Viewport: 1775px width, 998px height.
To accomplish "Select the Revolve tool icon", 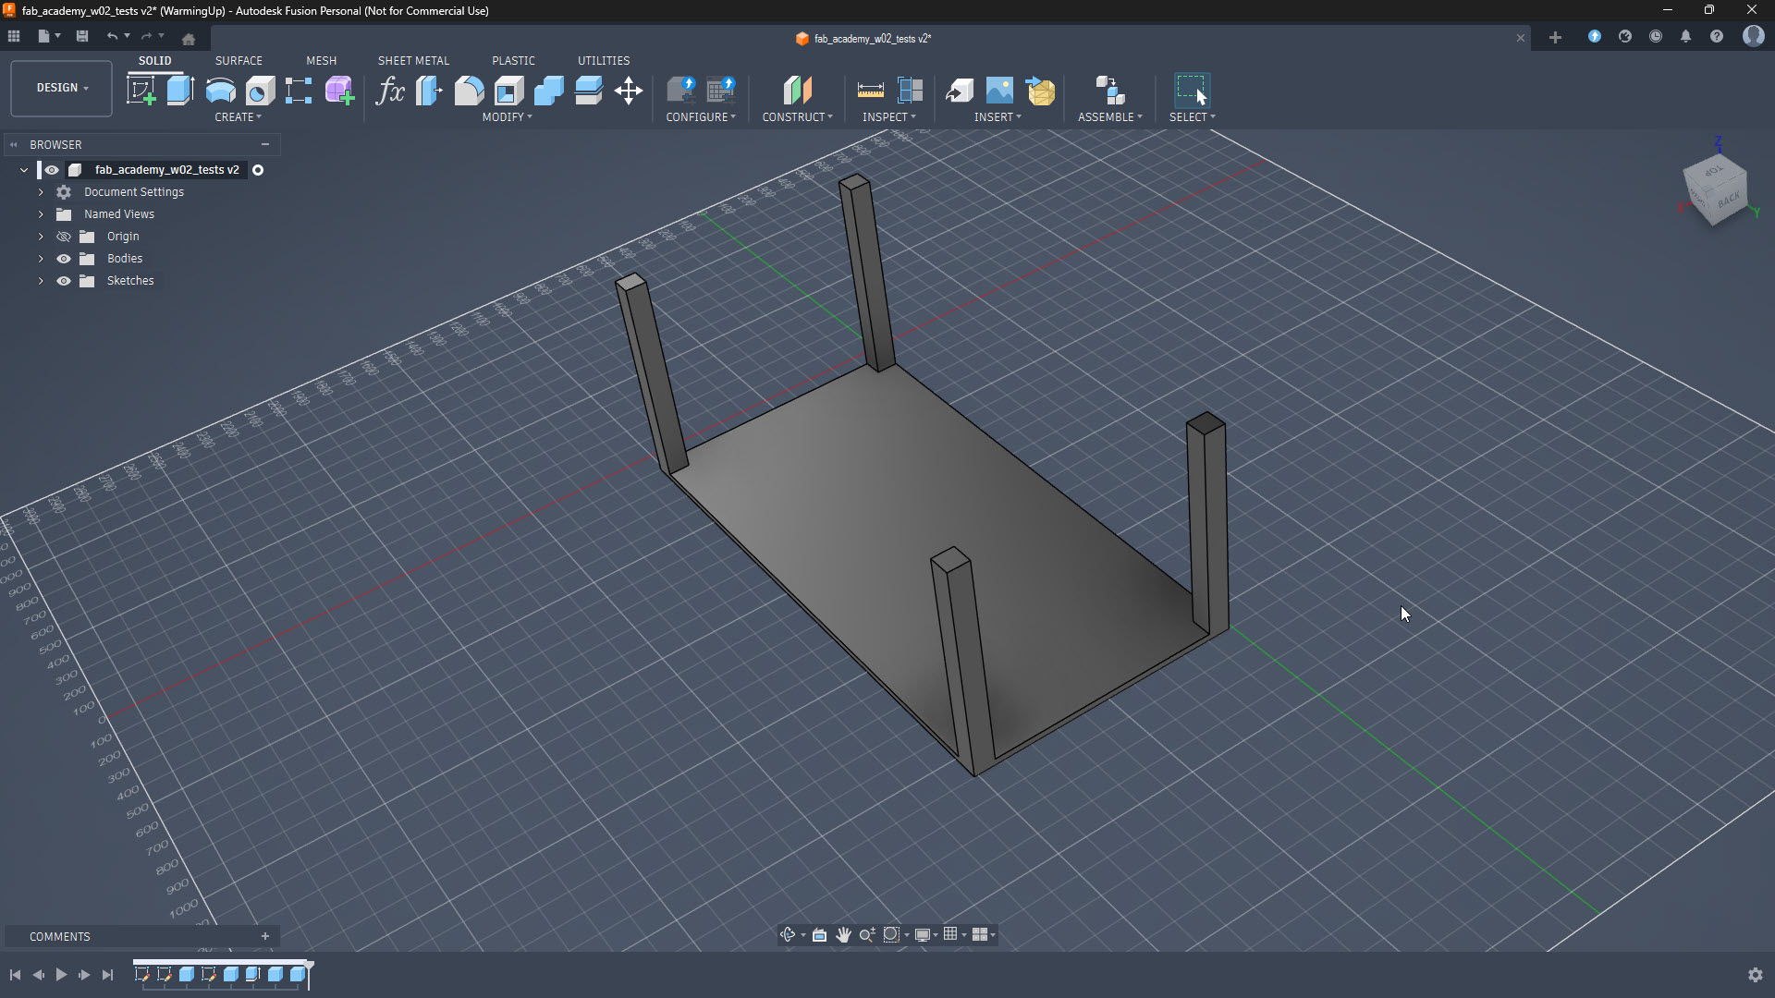I will click(x=220, y=91).
